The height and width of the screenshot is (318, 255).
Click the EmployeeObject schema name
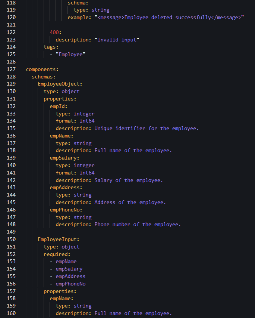pyautogui.click(x=59, y=84)
